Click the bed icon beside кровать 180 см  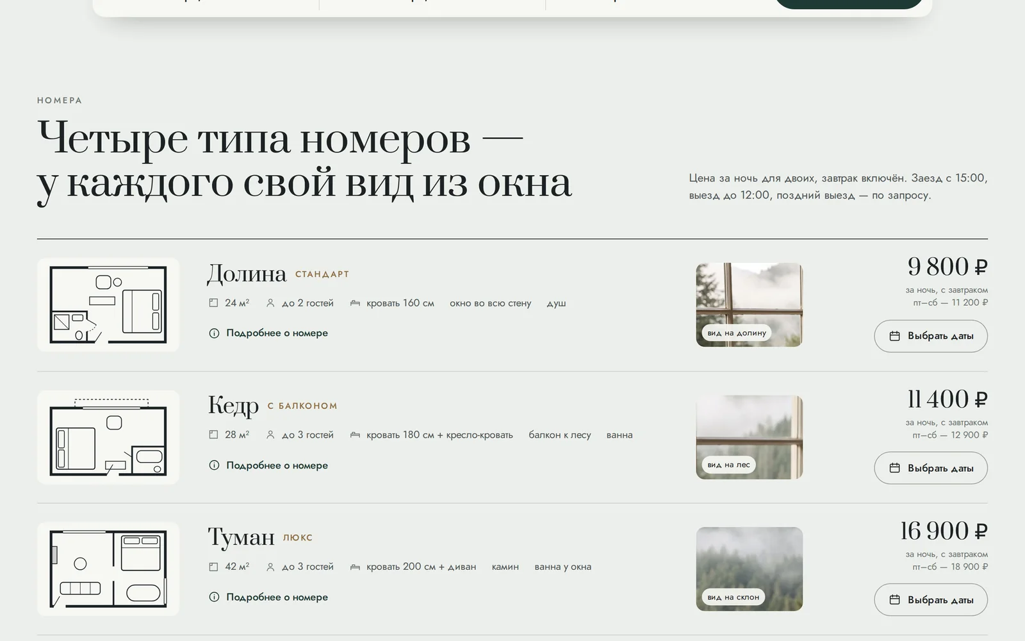tap(355, 435)
